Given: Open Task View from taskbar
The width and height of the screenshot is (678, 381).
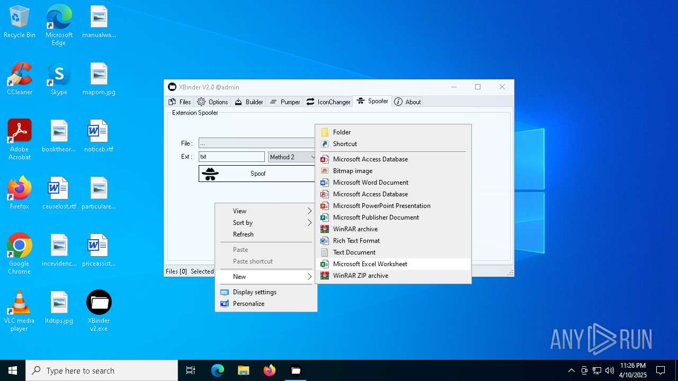Looking at the screenshot, I should point(191,370).
